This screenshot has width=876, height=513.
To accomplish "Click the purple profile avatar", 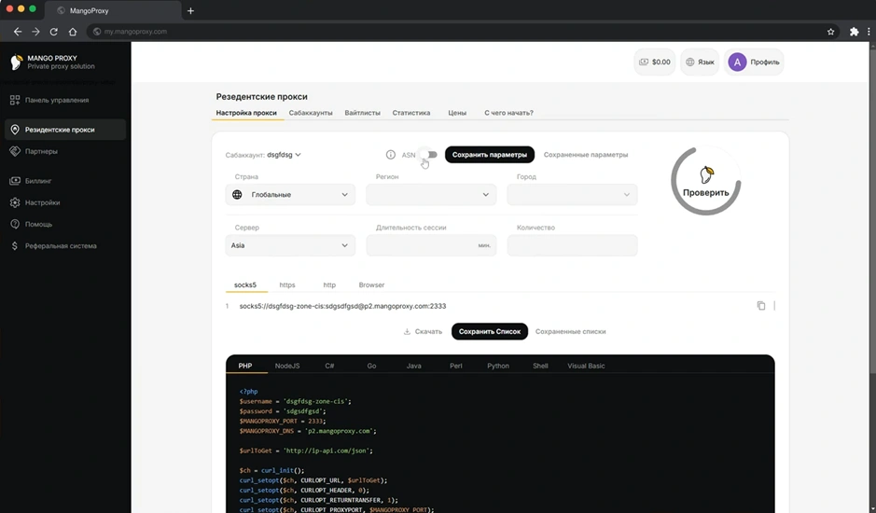I will (x=737, y=62).
